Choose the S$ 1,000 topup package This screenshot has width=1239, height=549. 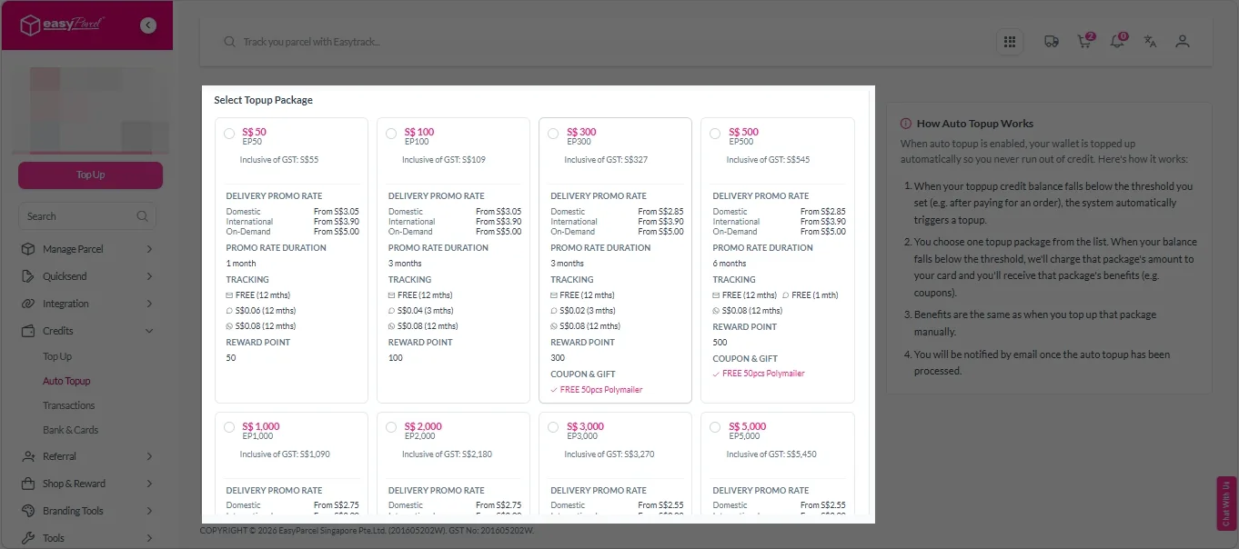229,427
